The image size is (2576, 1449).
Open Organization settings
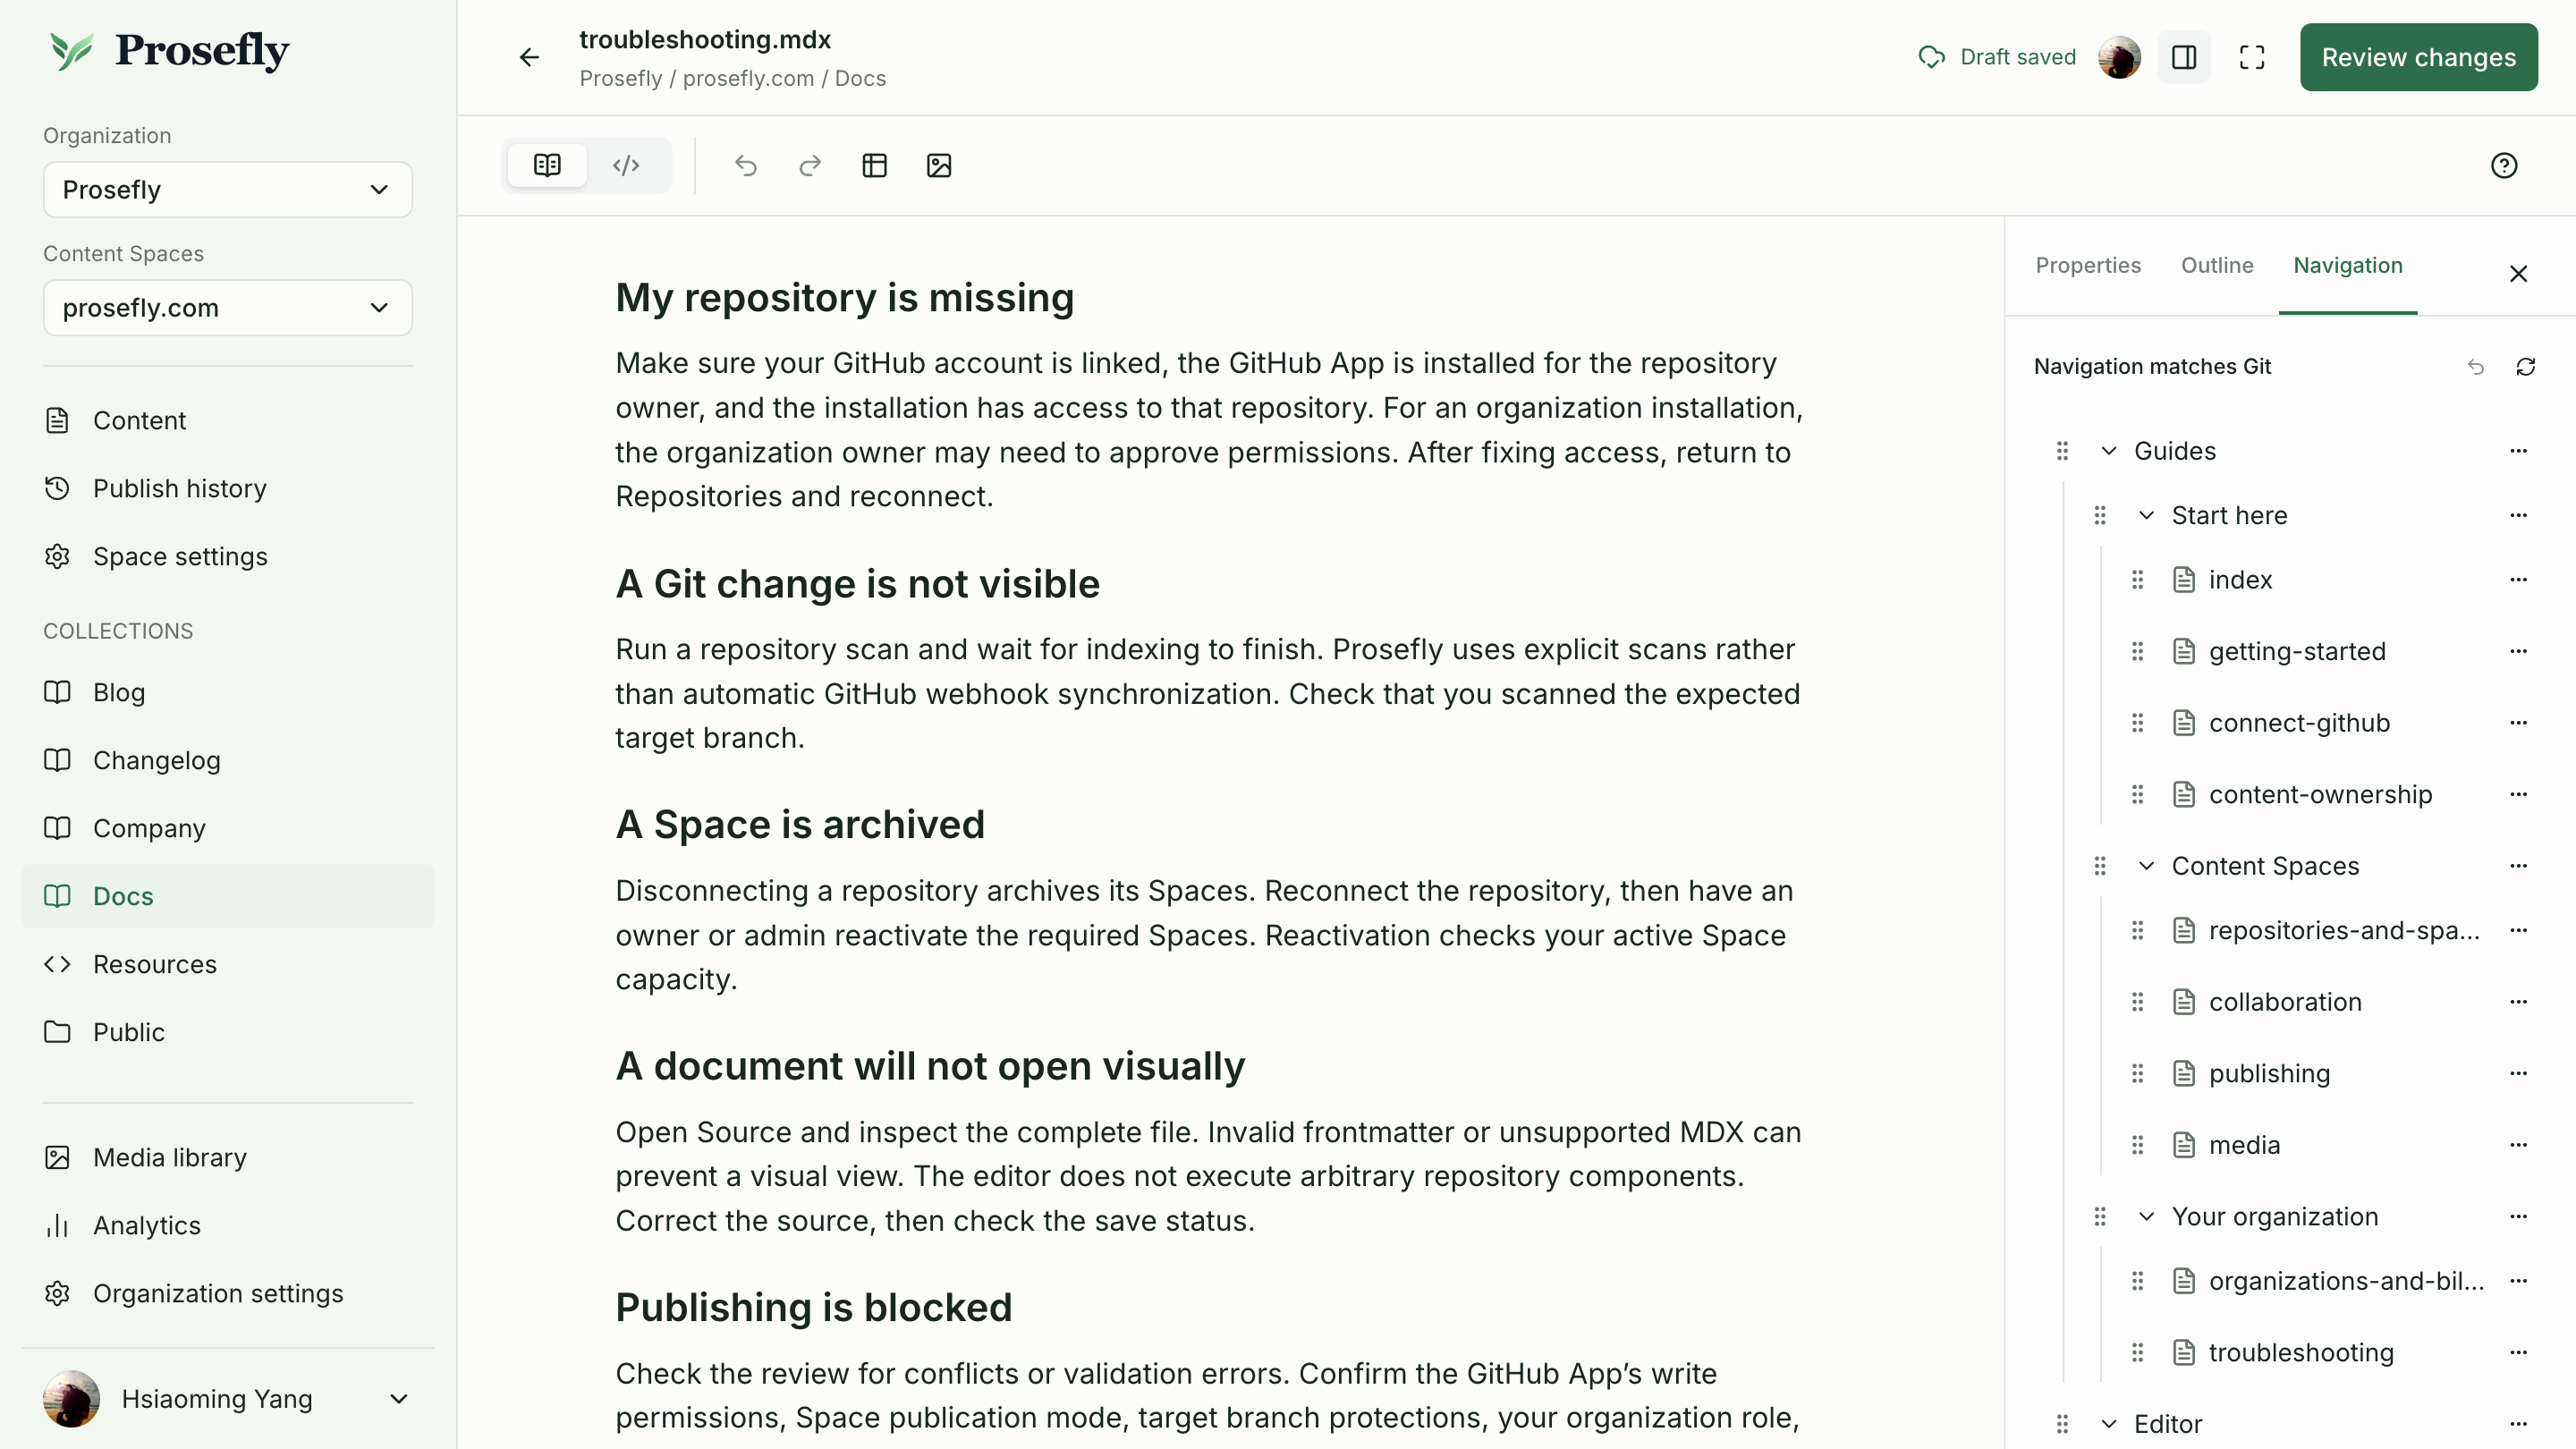pos(227,1293)
